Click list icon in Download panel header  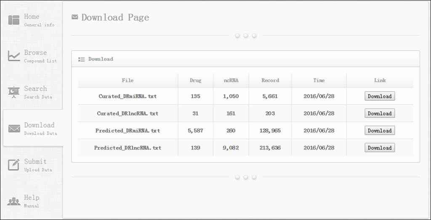(x=81, y=59)
